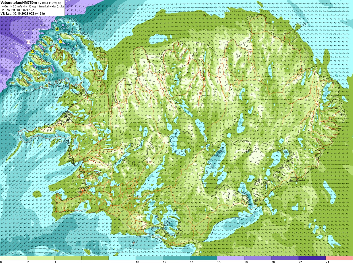Select the yellow gust label reading 26

pyautogui.click(x=32, y=51)
